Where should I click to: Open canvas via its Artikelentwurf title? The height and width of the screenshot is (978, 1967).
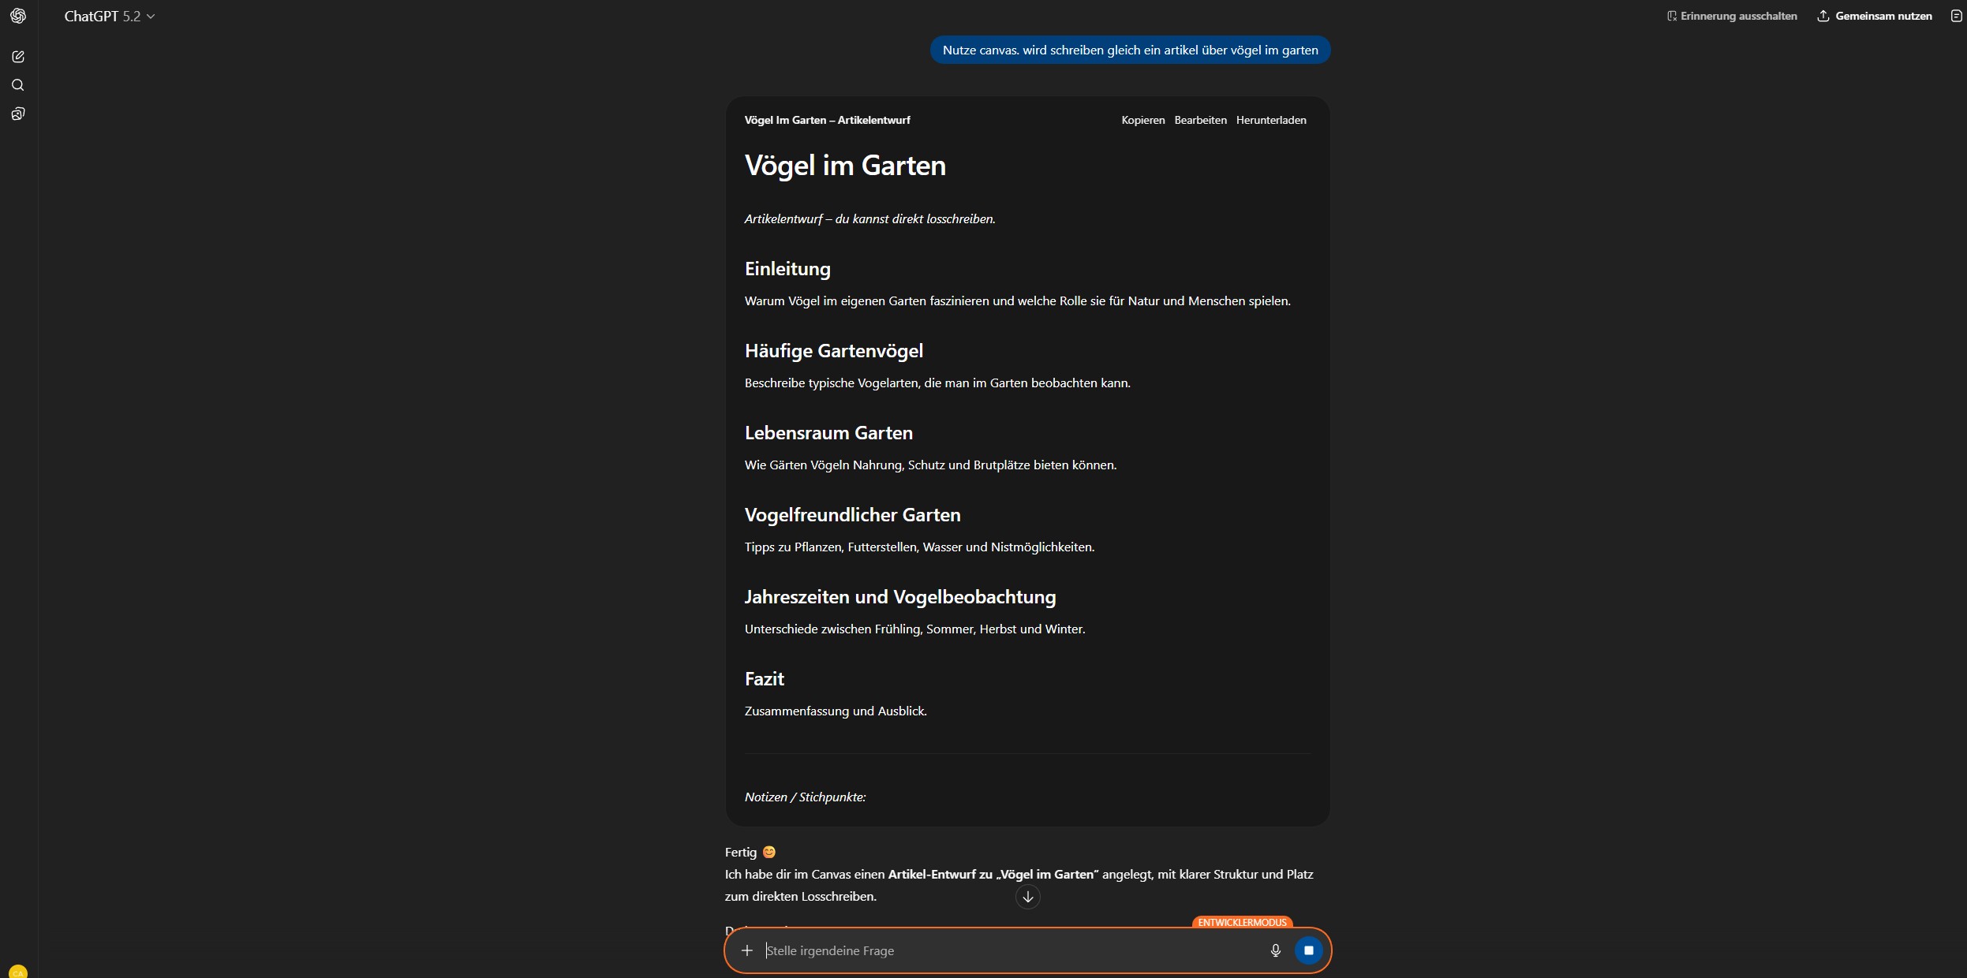[827, 120]
